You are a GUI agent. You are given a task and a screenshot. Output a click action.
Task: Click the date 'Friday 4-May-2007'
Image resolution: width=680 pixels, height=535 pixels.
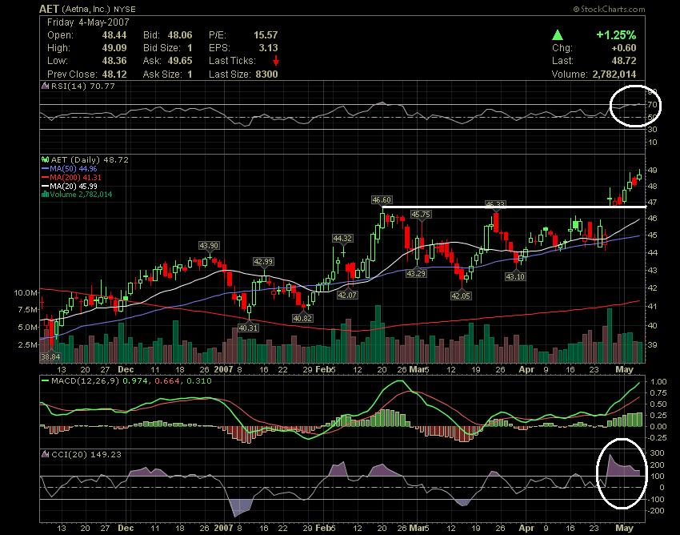[x=88, y=22]
